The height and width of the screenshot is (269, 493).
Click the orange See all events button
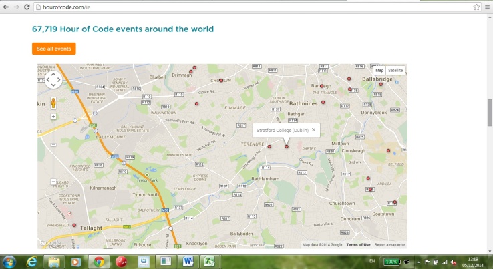point(53,49)
